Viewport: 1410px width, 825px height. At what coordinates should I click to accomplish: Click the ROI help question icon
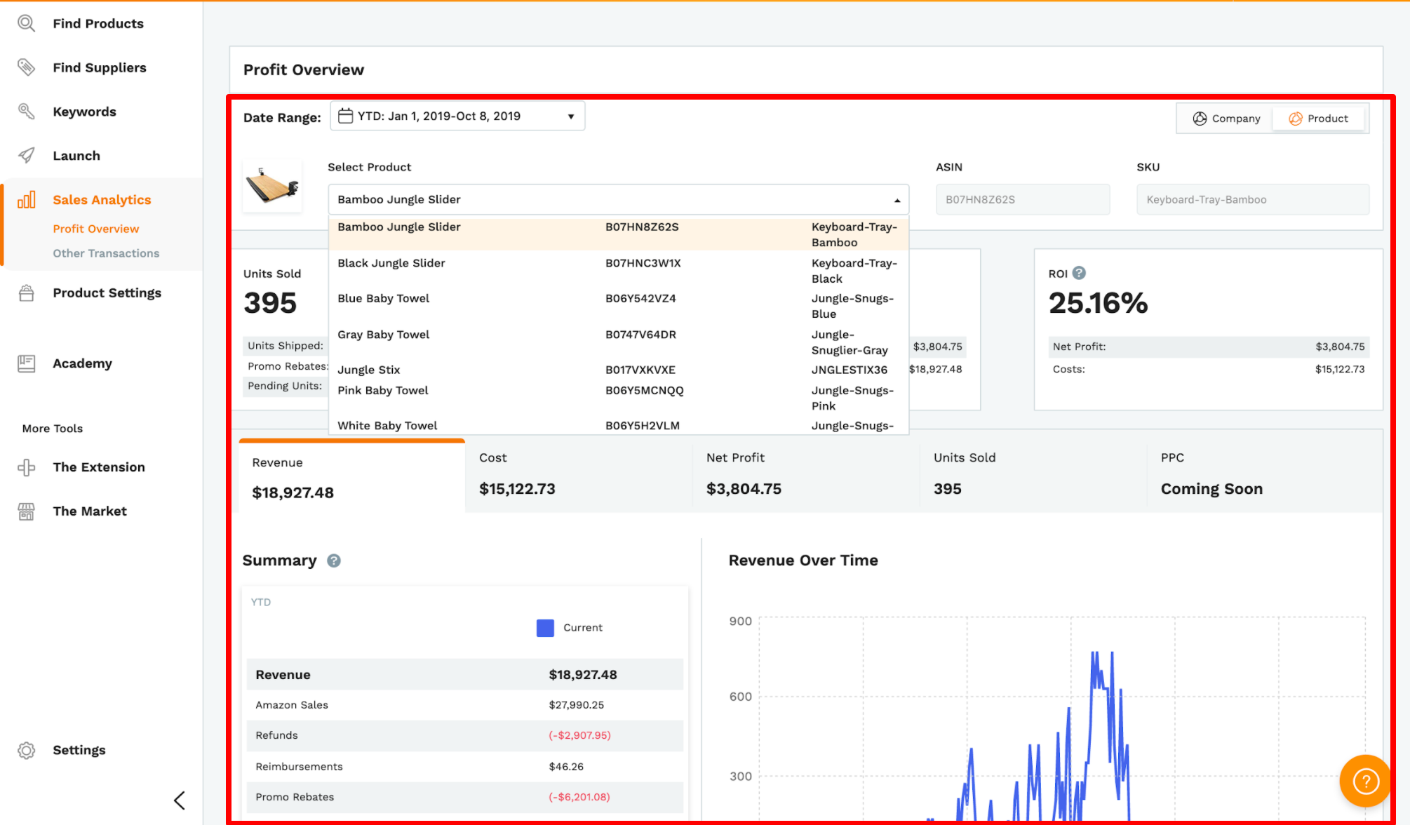pos(1079,273)
